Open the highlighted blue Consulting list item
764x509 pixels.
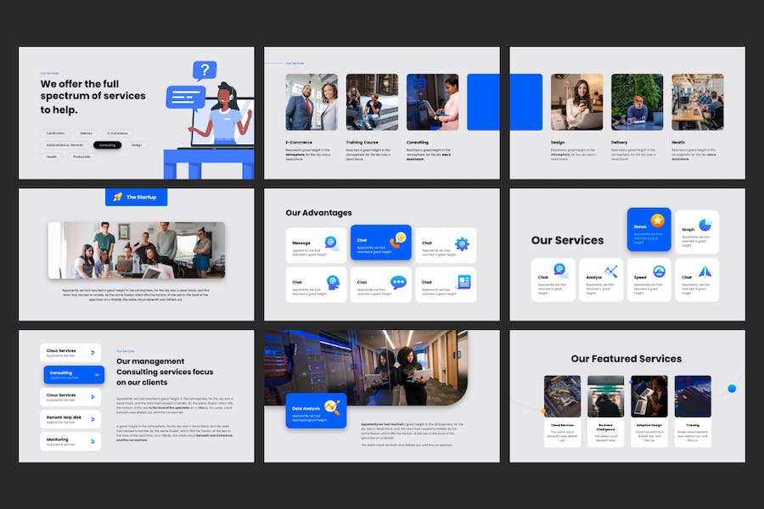(73, 374)
